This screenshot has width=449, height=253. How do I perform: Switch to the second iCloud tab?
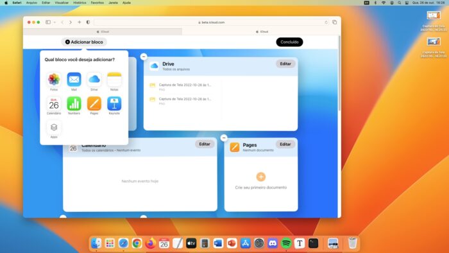tap(262, 31)
